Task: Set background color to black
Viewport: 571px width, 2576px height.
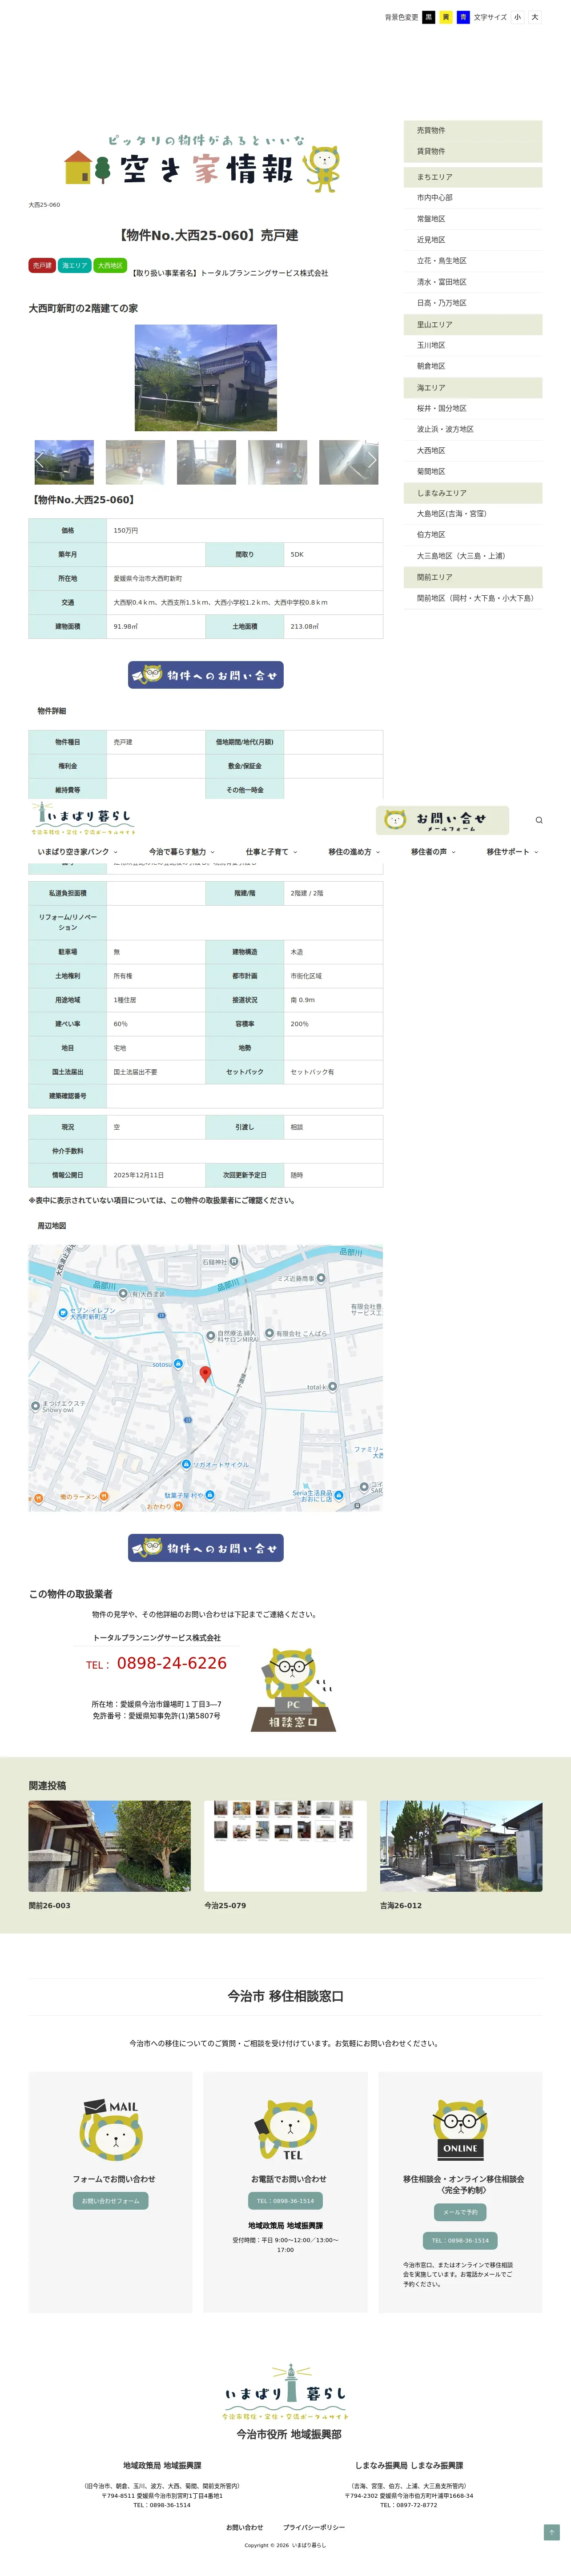Action: (x=429, y=17)
